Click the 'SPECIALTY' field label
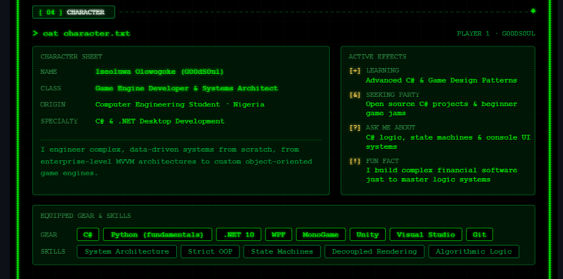 59,121
